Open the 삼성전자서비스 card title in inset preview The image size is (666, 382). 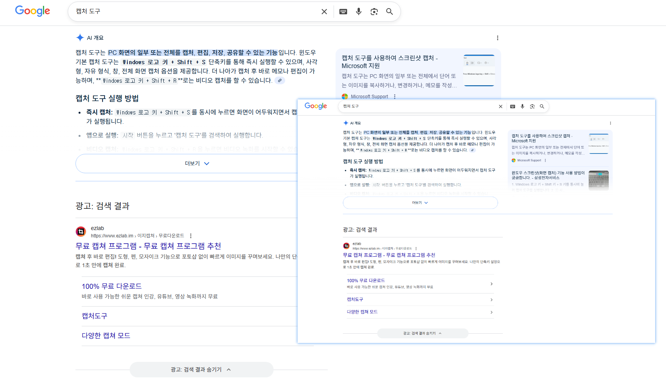(548, 175)
